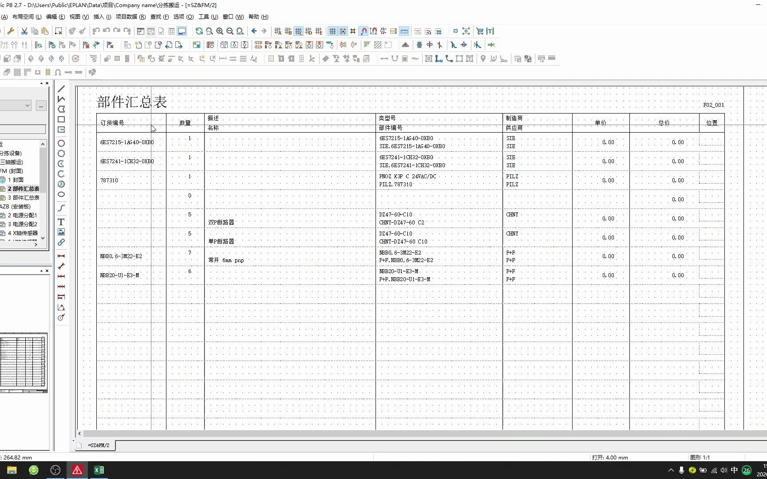Click table cell 'PNOZ X3P C 24VAC/DC'
The height and width of the screenshot is (479, 767).
(x=407, y=177)
